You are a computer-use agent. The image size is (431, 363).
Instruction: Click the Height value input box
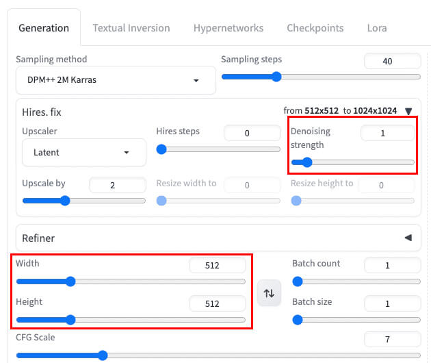tap(217, 303)
